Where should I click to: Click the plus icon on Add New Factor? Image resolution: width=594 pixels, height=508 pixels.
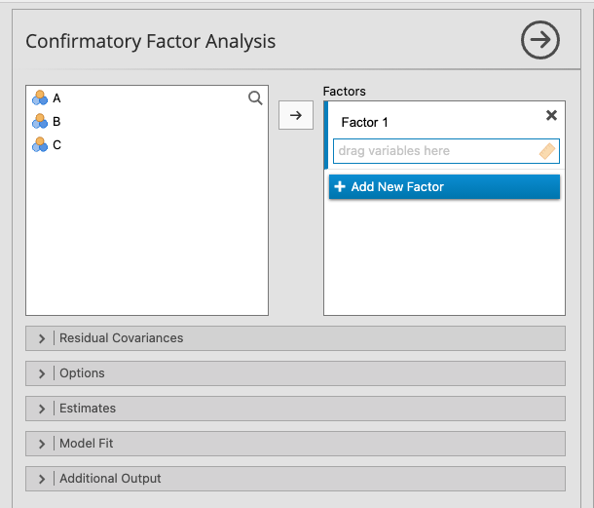340,186
